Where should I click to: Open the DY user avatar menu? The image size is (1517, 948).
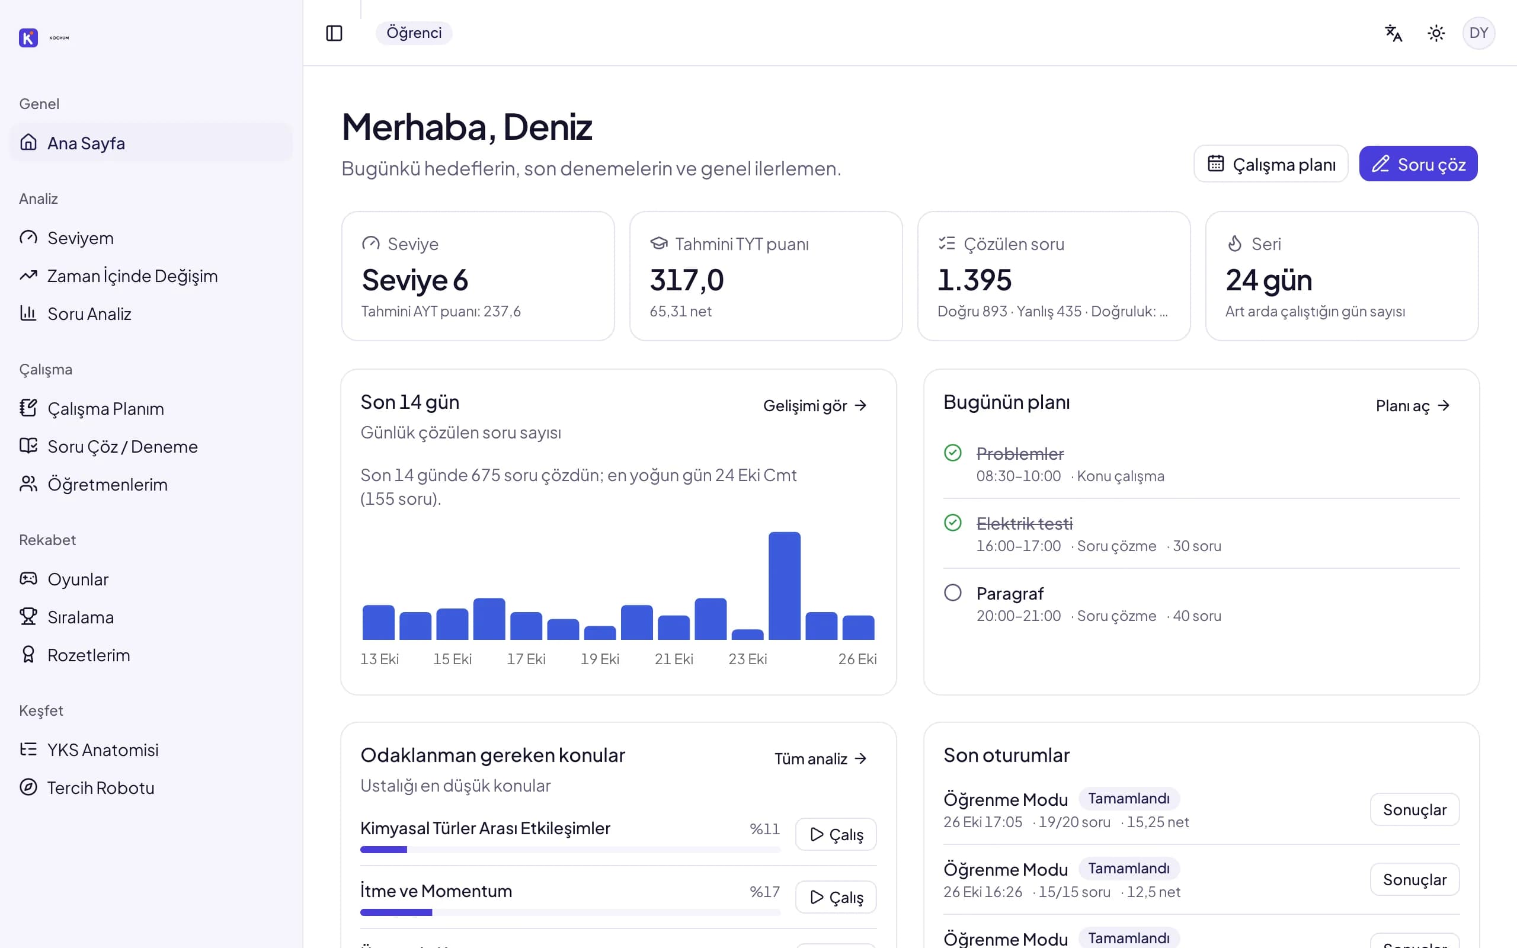[1478, 33]
